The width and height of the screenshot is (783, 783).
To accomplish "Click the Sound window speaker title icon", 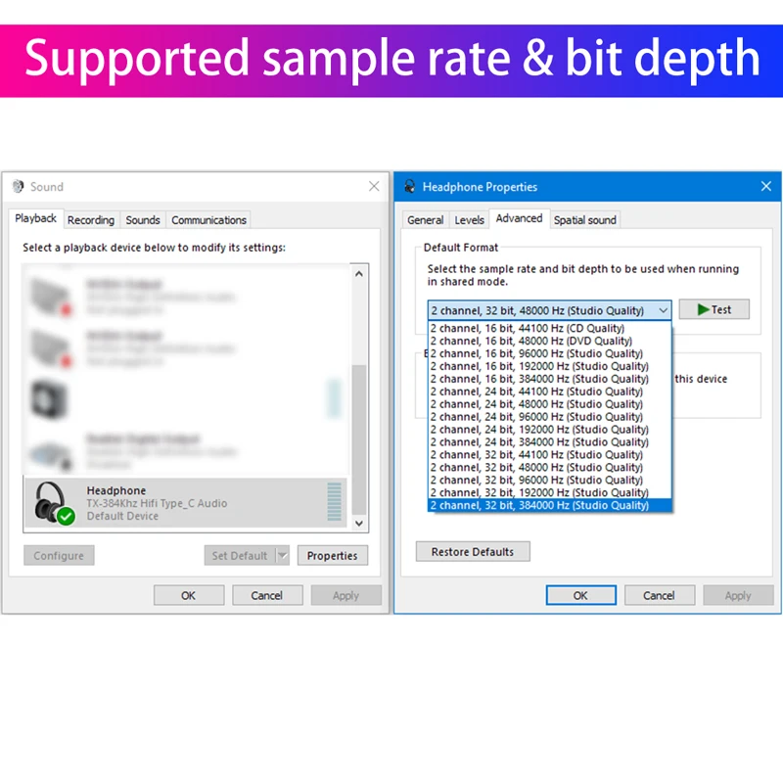I will coord(19,186).
